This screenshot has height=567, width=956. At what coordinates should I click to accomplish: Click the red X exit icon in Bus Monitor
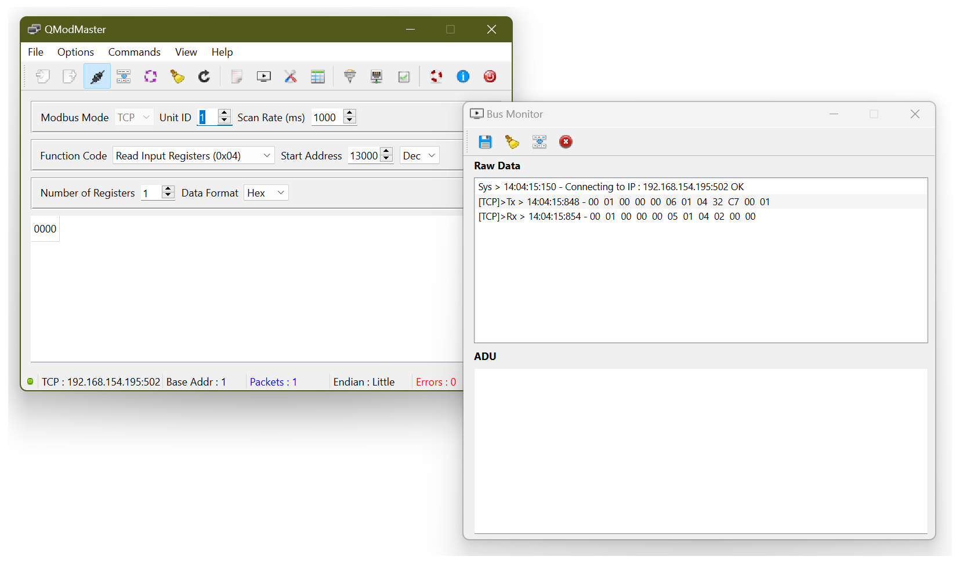click(566, 142)
